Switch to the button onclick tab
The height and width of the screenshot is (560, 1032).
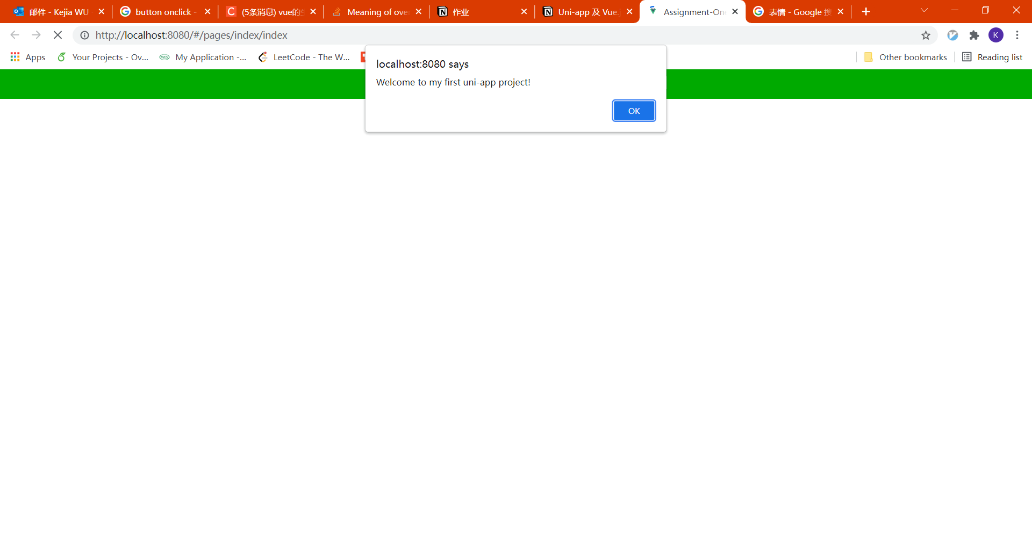click(x=161, y=12)
